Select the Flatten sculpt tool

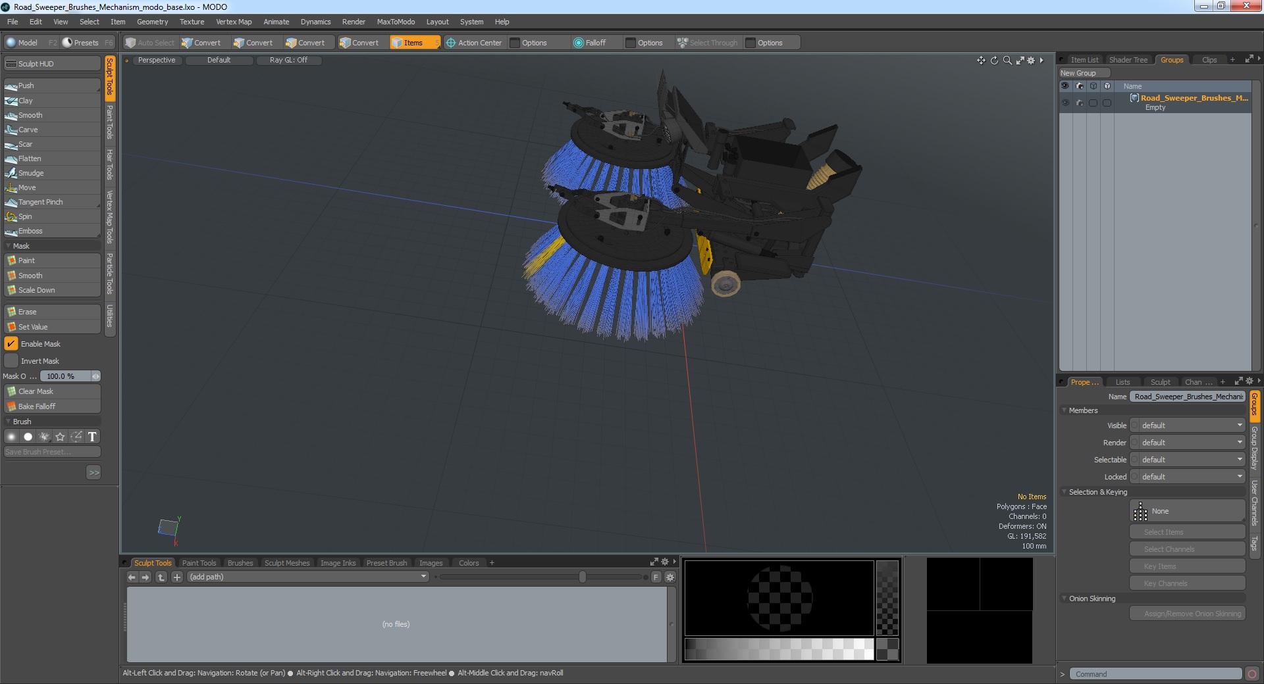(52, 159)
